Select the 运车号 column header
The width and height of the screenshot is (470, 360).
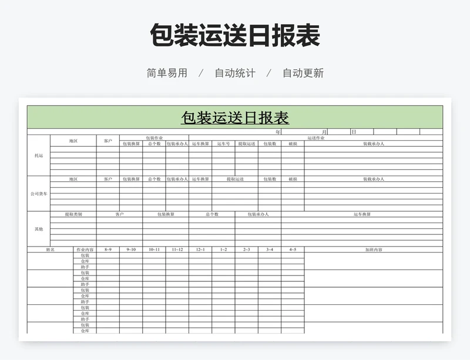coord(223,144)
